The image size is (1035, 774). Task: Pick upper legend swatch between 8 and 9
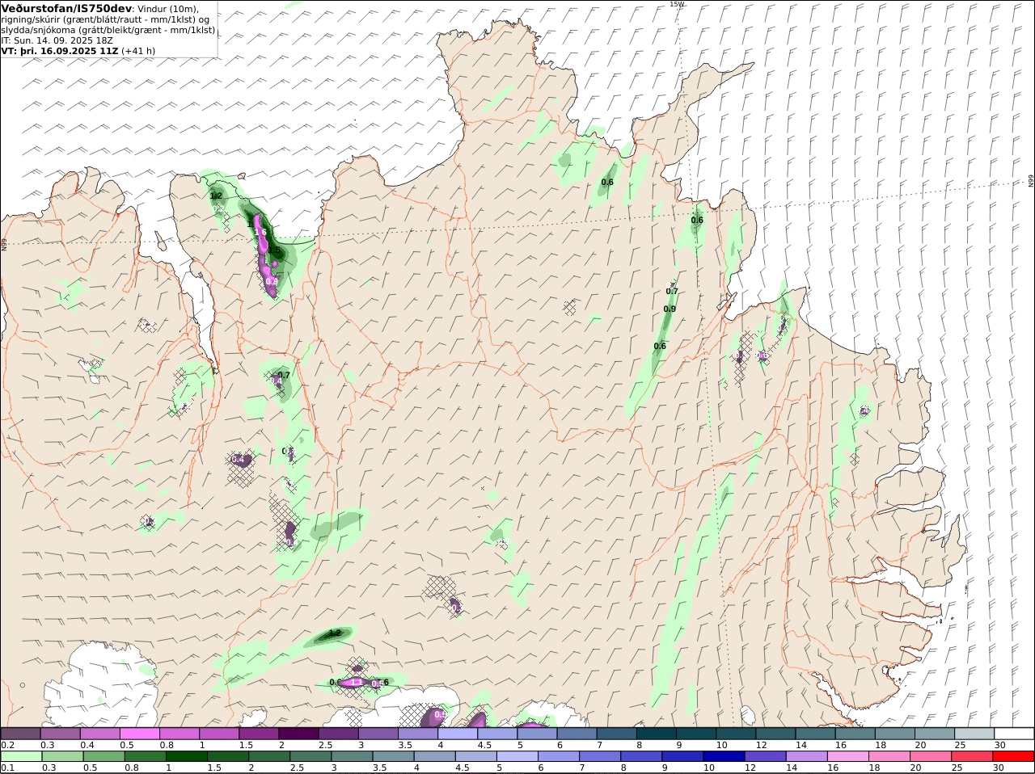(x=655, y=734)
